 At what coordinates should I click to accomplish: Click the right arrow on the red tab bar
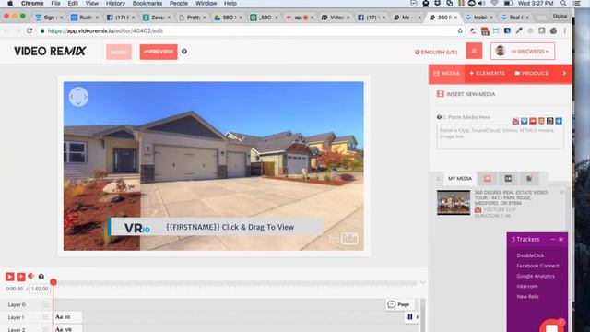click(x=564, y=74)
